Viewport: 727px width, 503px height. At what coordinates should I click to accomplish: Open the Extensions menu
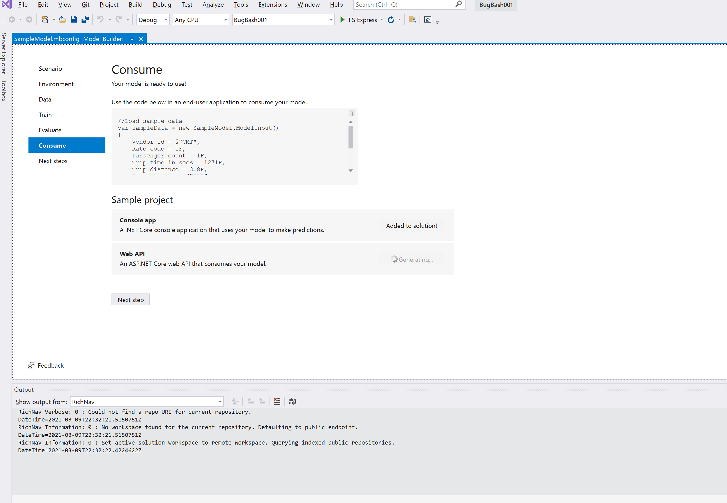coord(273,4)
